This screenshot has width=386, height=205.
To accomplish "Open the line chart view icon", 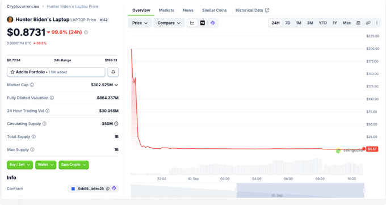I will click(x=192, y=23).
